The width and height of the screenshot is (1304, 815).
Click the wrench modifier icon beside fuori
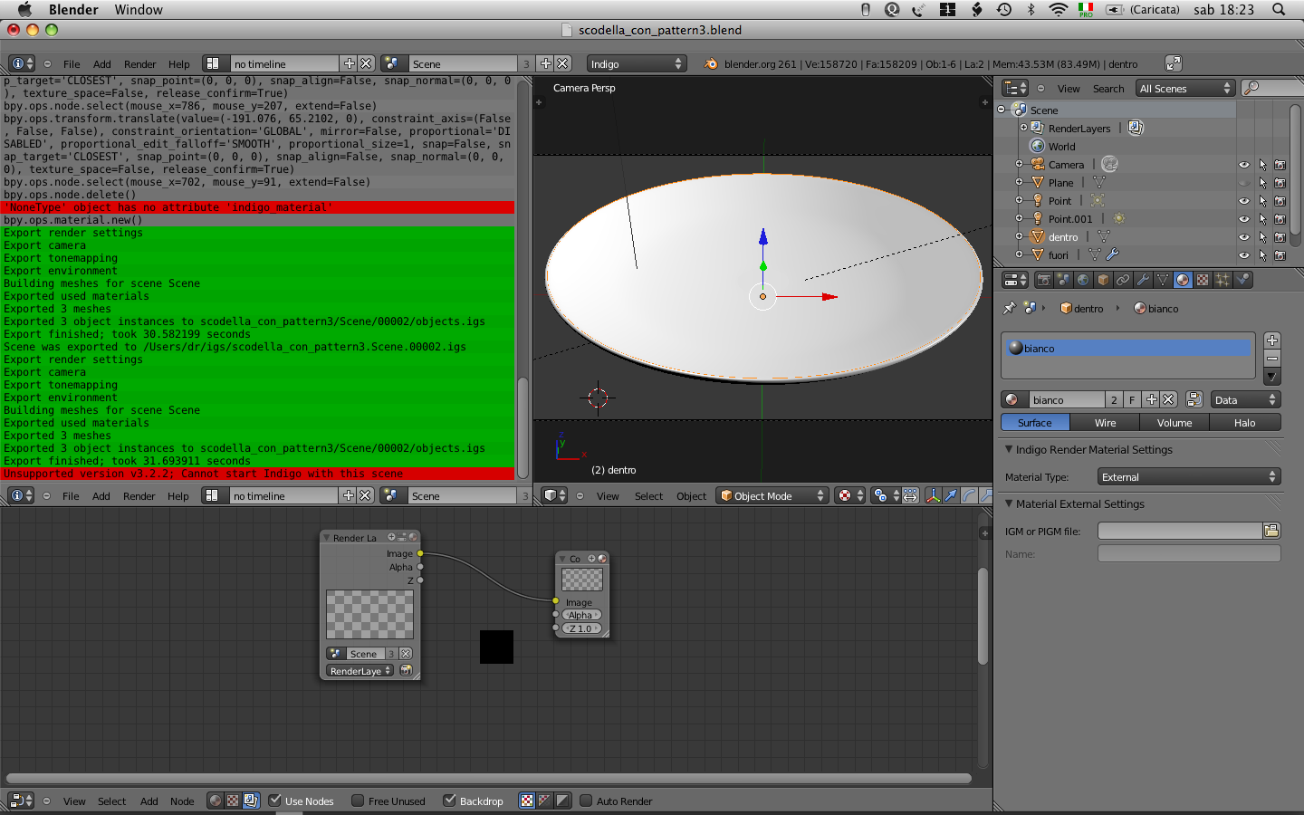click(1112, 254)
